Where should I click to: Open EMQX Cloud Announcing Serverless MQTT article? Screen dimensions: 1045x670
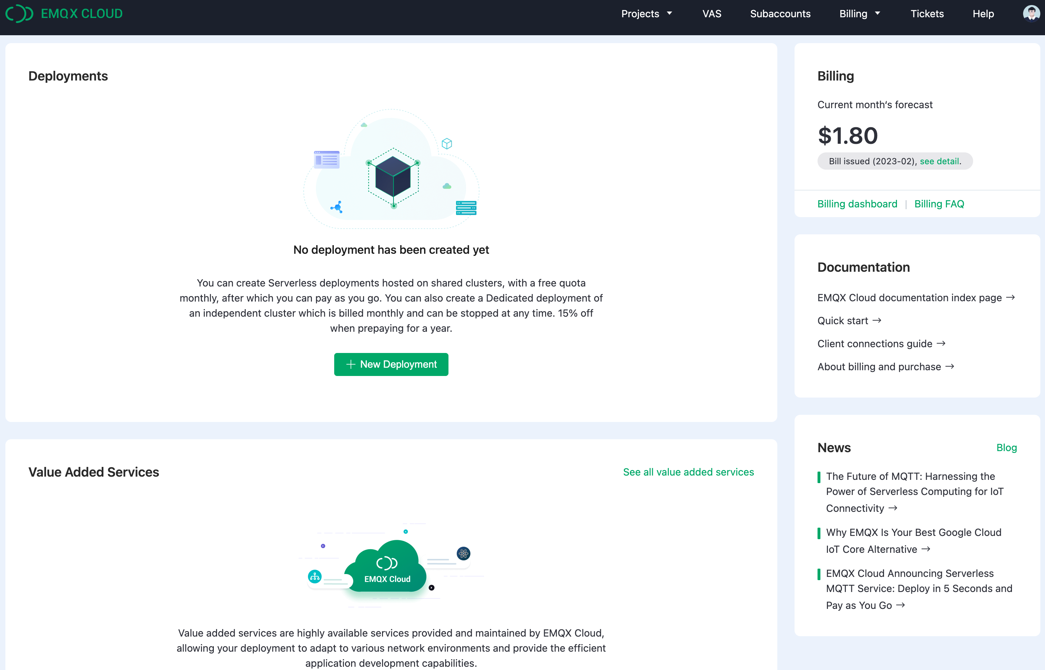pos(919,589)
